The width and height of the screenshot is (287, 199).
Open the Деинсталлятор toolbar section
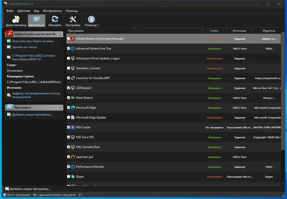(16, 21)
